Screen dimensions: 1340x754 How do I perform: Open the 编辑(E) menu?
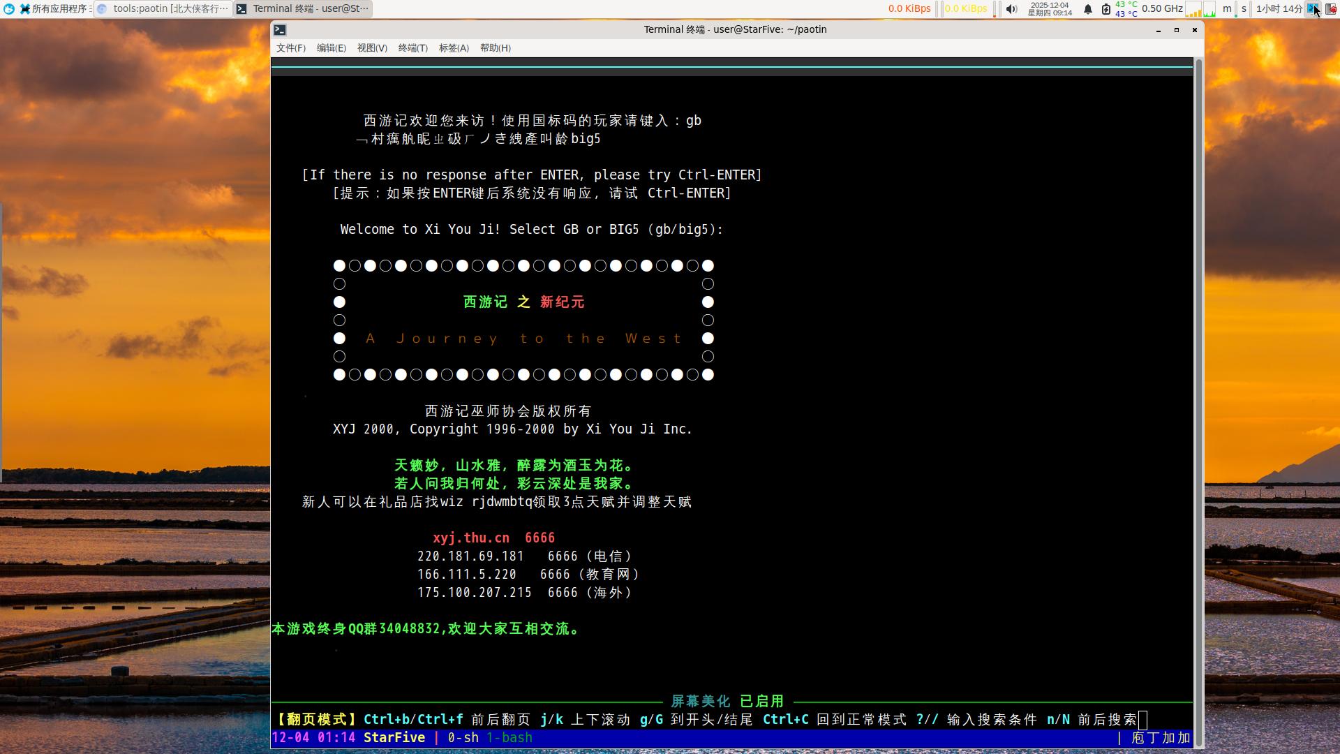coord(331,48)
